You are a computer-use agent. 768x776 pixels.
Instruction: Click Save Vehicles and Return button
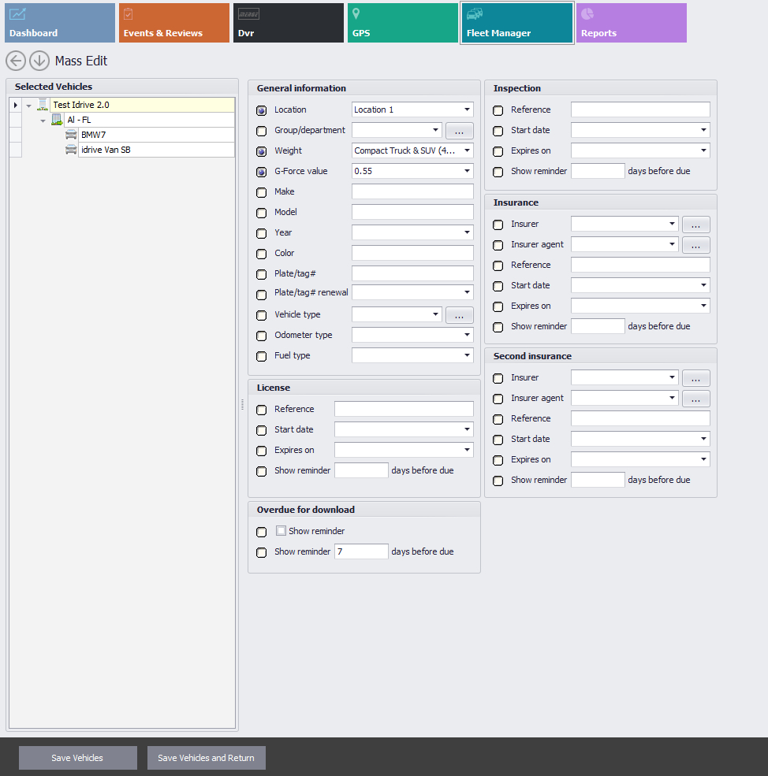206,758
